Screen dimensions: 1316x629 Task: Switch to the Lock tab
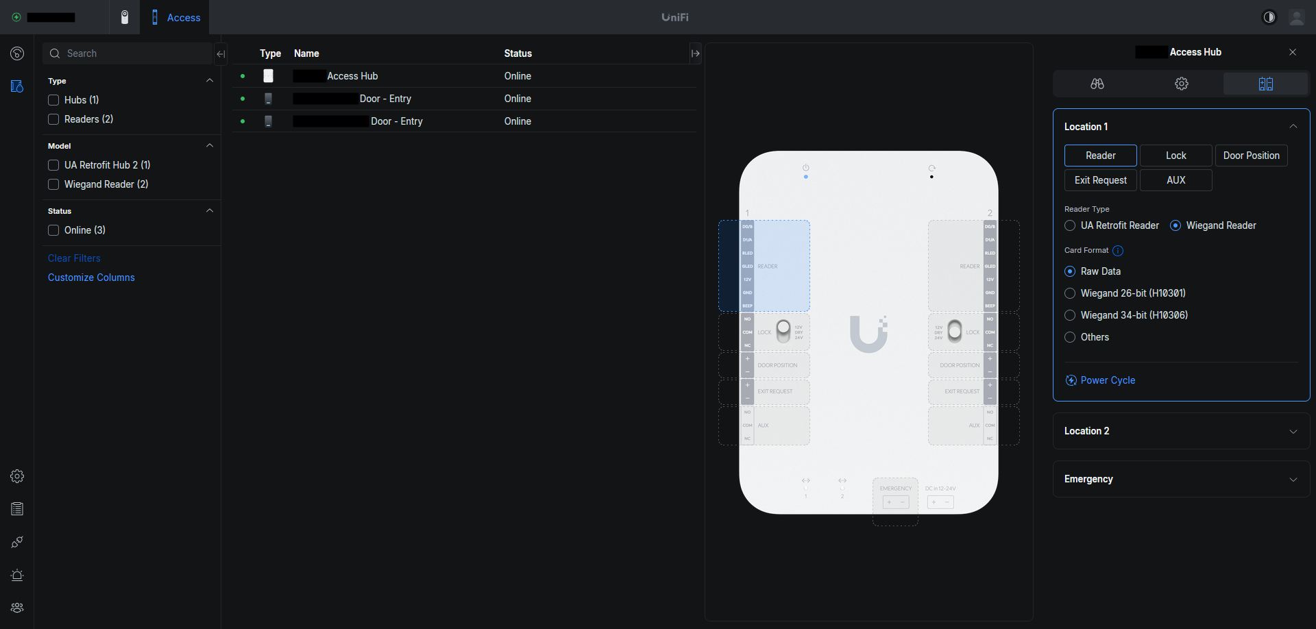(x=1175, y=156)
